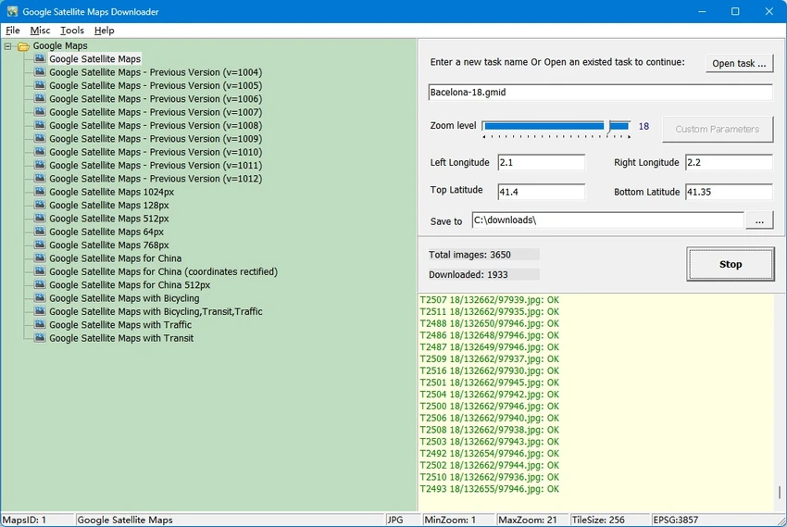Browse for Save to folder

pos(759,220)
